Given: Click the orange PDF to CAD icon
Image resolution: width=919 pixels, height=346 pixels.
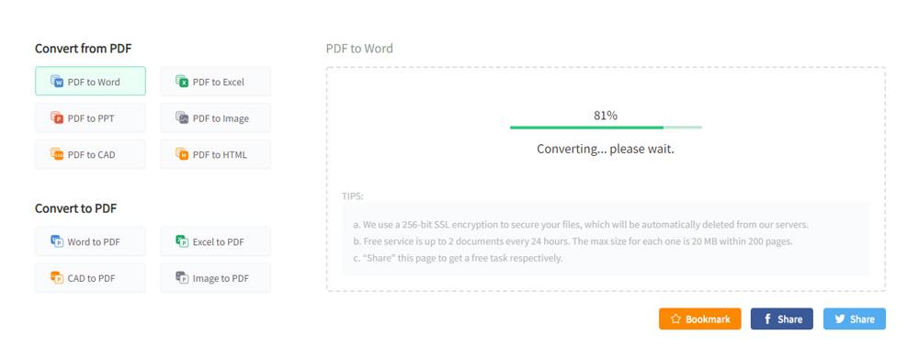Looking at the screenshot, I should 57,154.
